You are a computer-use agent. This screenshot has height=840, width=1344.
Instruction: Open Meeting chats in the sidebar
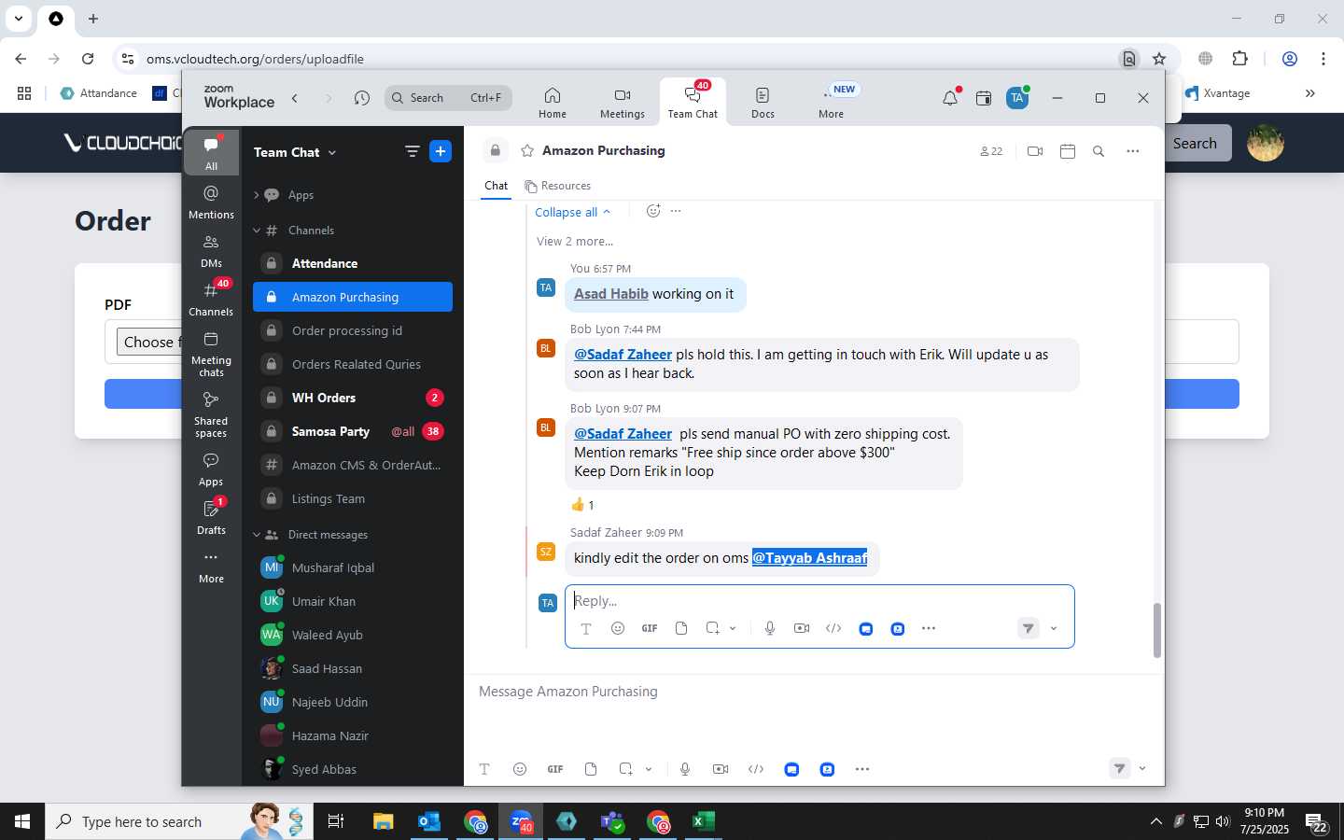(x=211, y=354)
